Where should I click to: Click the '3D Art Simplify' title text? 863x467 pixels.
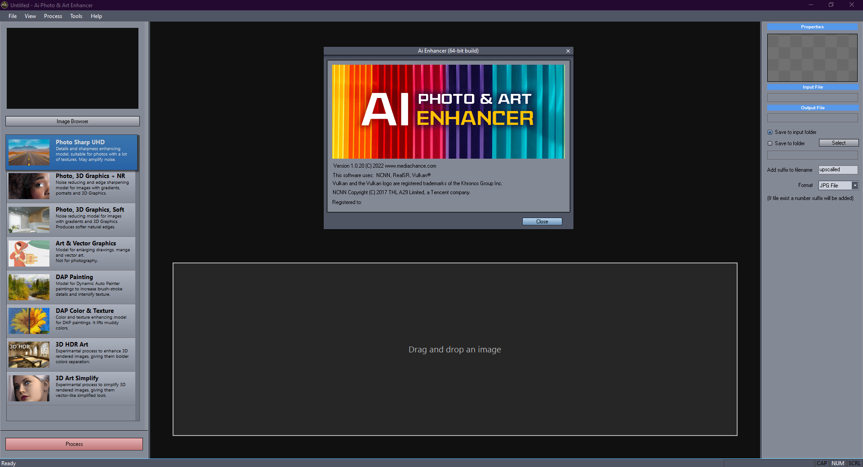(x=77, y=378)
